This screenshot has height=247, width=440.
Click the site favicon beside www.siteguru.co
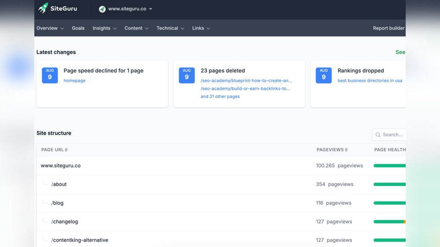coord(102,9)
